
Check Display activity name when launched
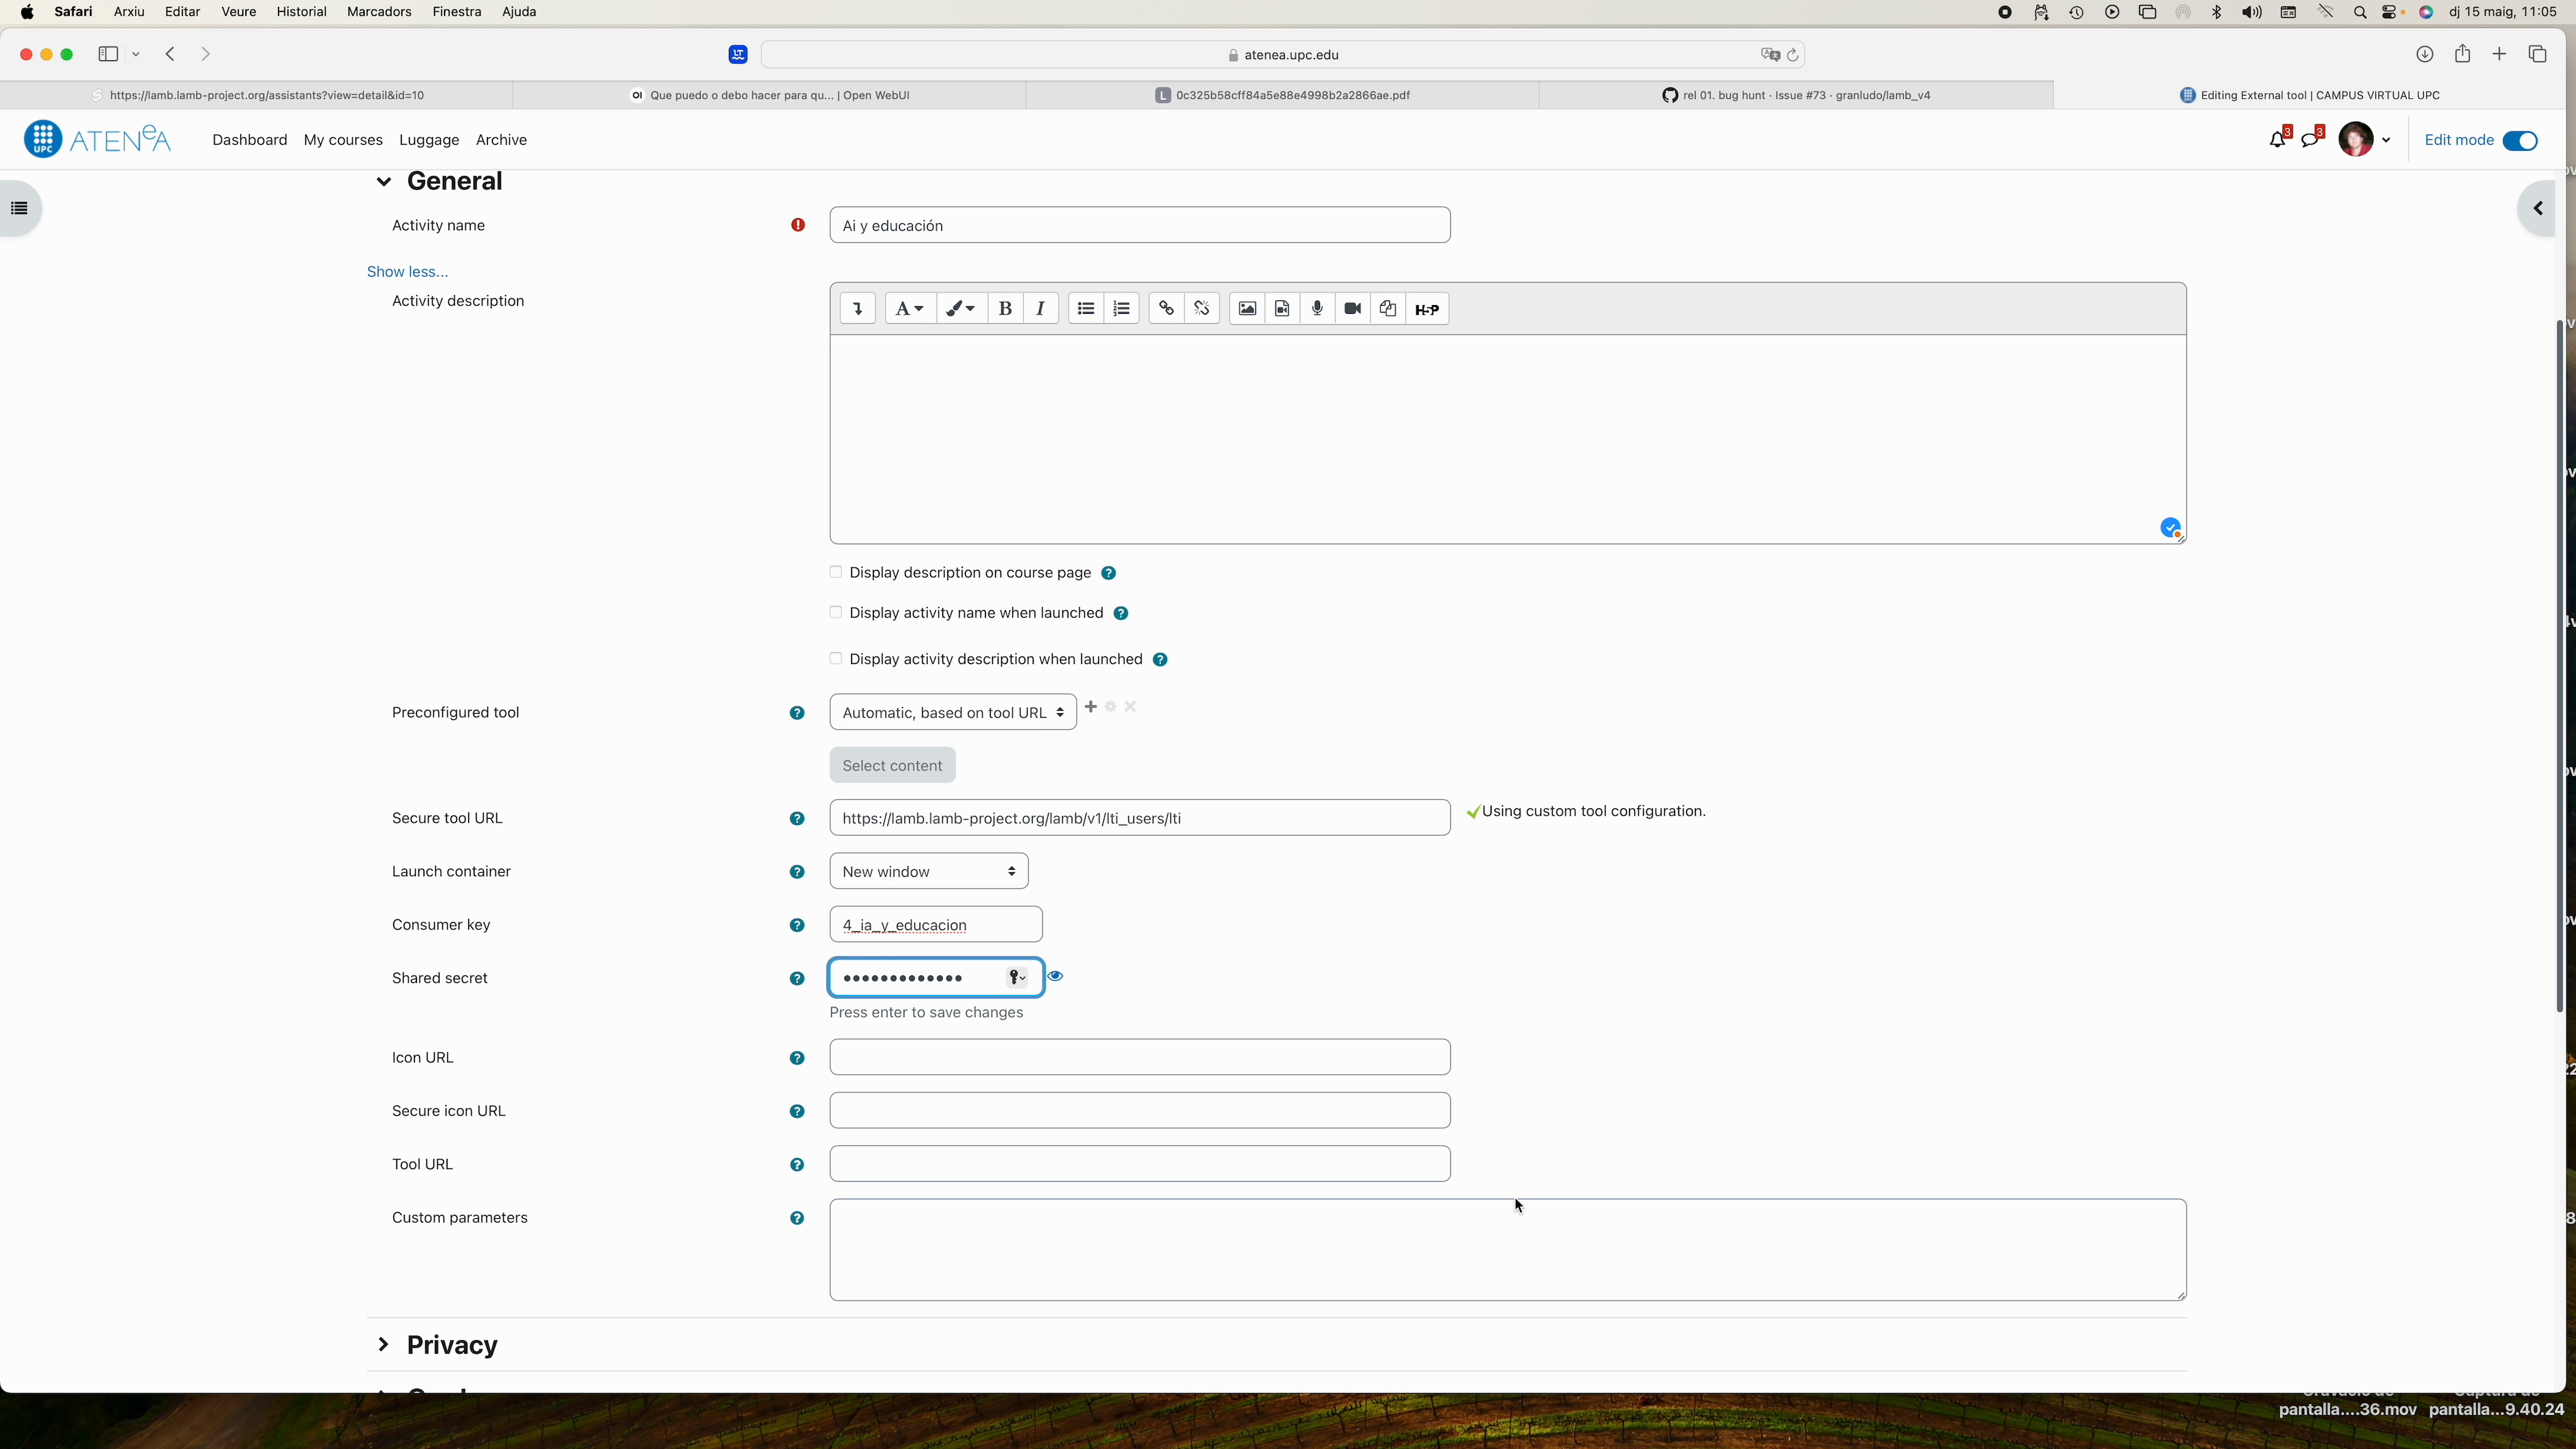coord(836,612)
